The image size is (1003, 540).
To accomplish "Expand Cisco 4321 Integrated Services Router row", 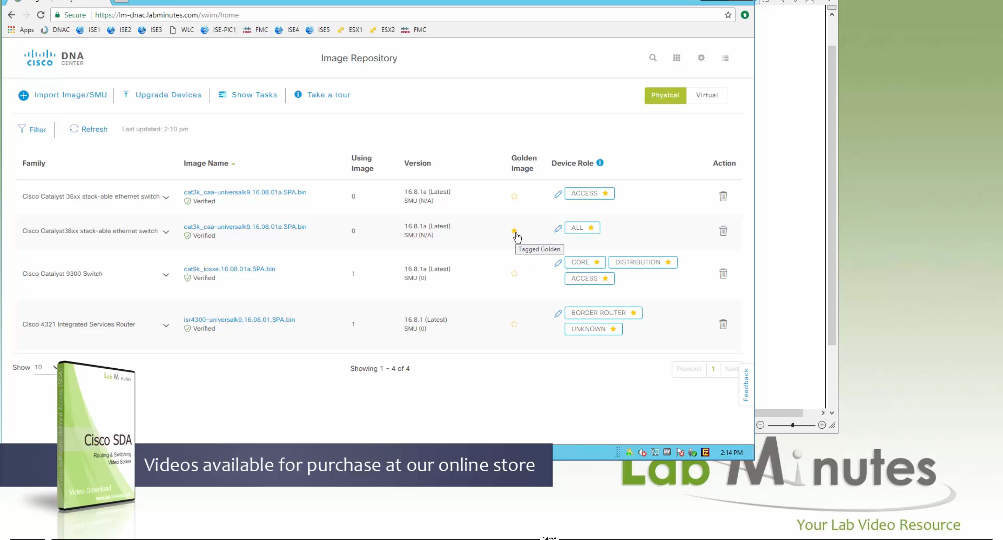I will coord(166,325).
